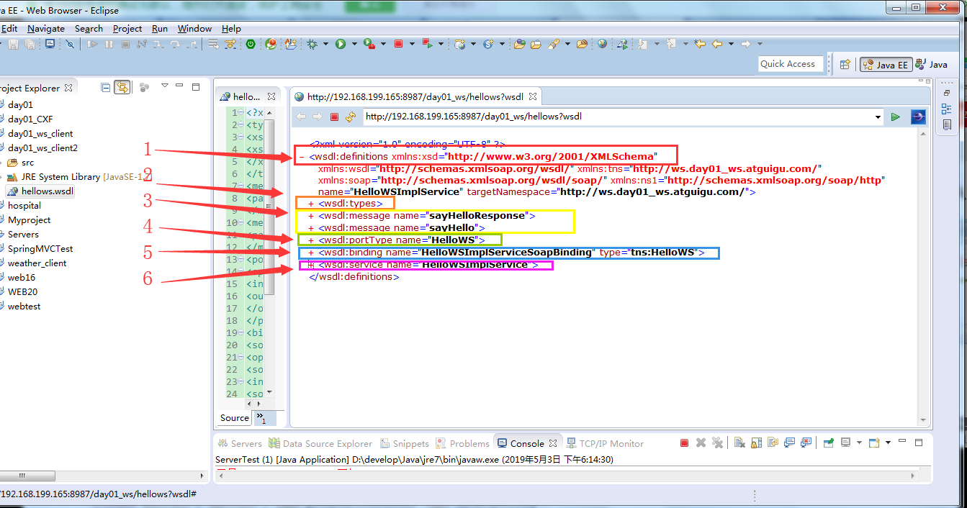The image size is (967, 508).
Task: Click the editor vertical scrollbar down arrow
Action: pyautogui.click(x=269, y=391)
